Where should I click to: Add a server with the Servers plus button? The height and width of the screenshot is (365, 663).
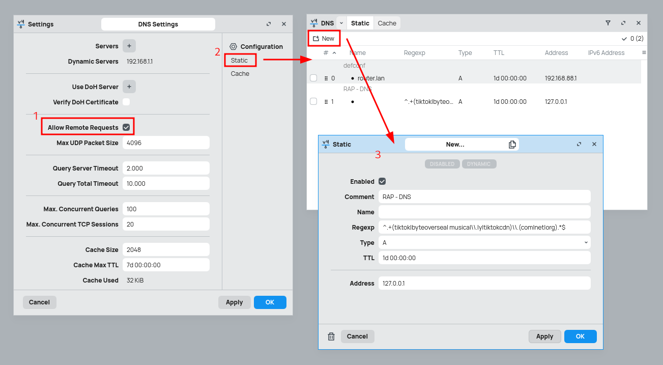pos(129,46)
